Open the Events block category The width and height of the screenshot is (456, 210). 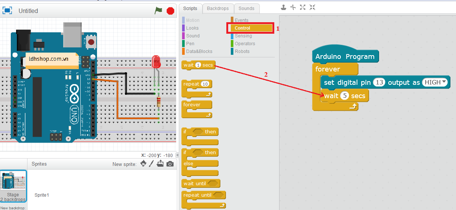[242, 20]
